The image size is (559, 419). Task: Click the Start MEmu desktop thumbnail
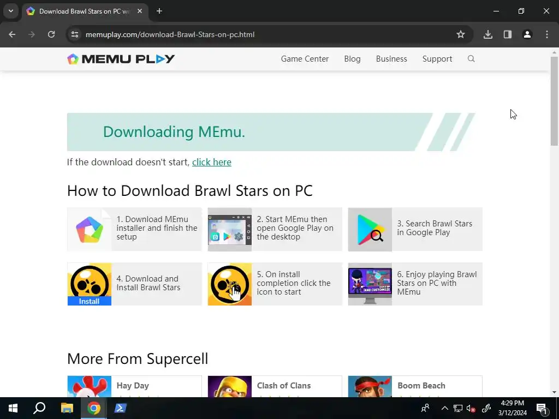coord(230,230)
